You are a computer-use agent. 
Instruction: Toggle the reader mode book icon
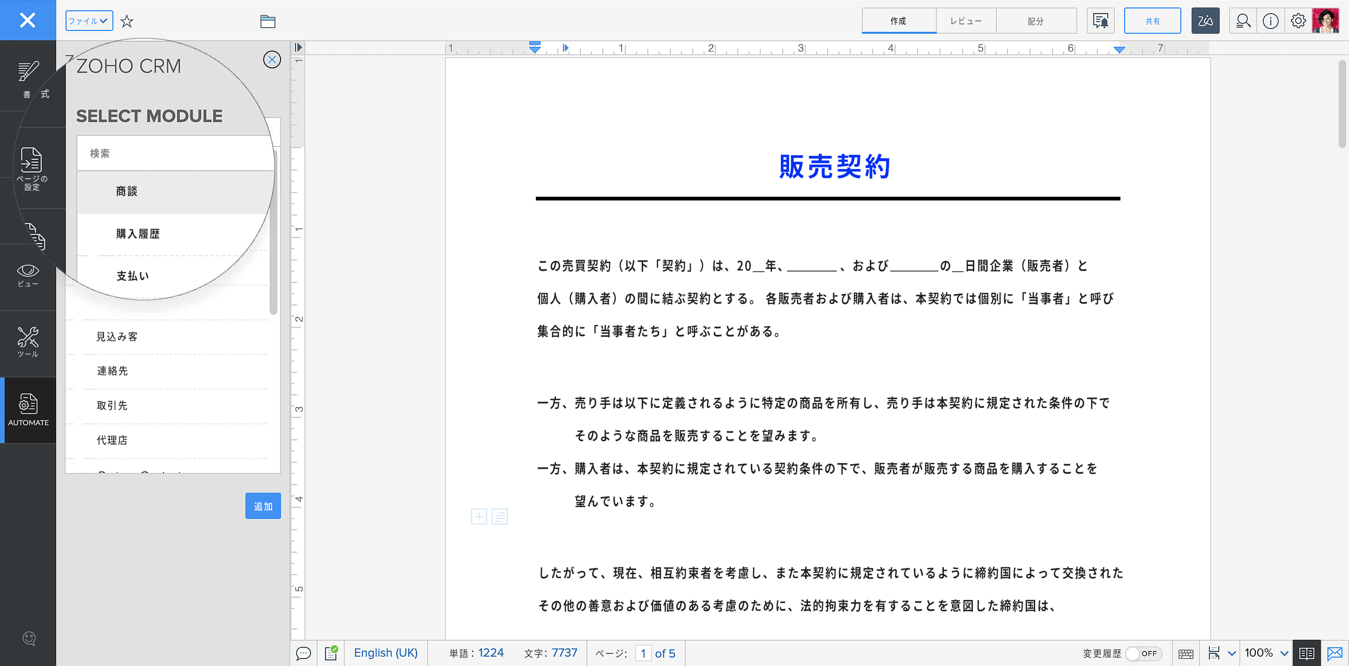1306,653
